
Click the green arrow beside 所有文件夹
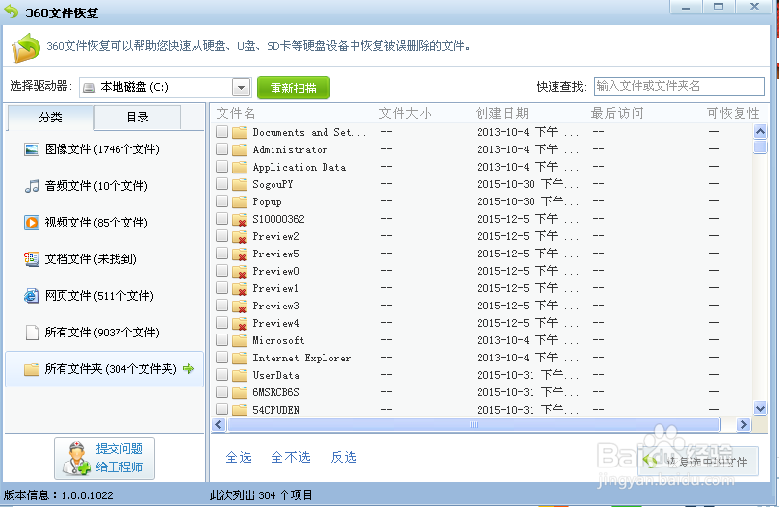188,368
